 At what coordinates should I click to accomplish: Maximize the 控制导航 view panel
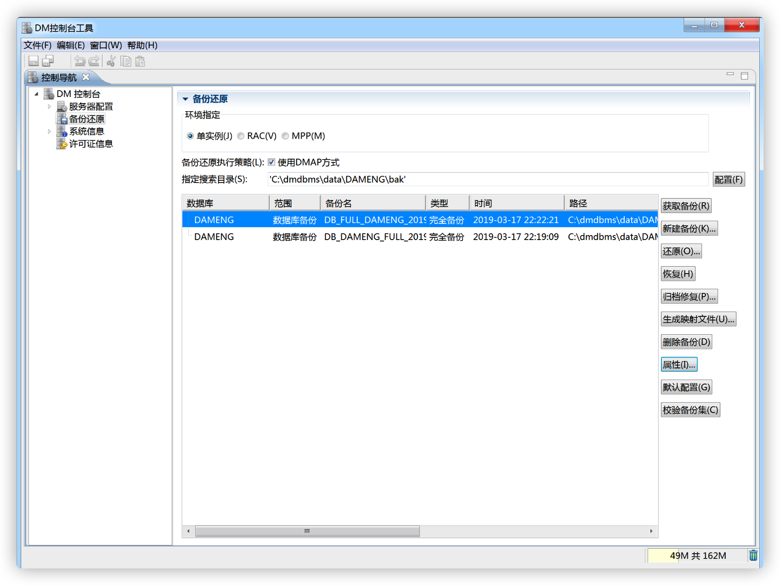(x=745, y=75)
